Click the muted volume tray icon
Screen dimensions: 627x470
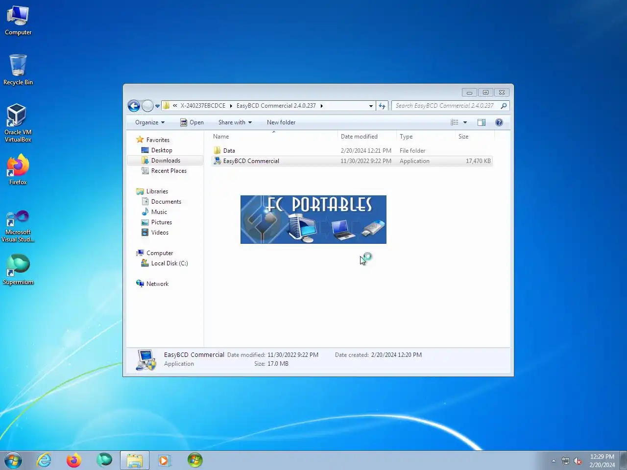578,461
